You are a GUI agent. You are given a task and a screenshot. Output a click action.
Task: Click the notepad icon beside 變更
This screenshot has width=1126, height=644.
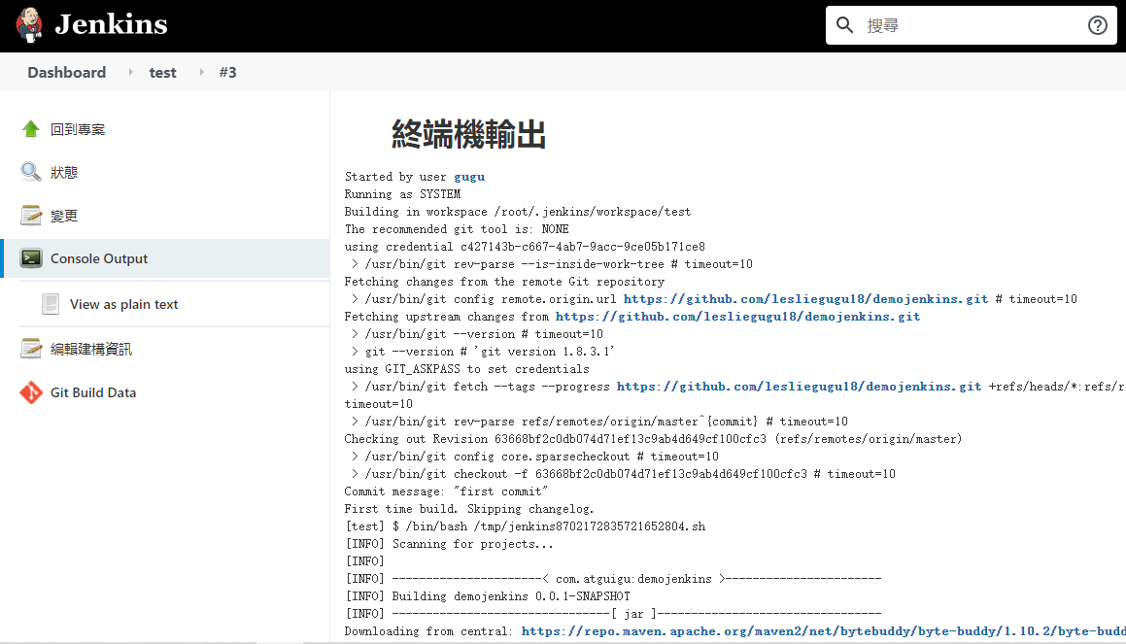[30, 215]
